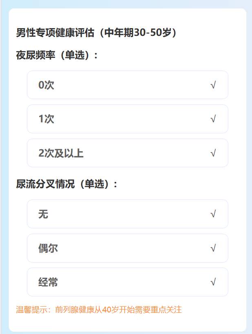Tap the checkmark icon beside 2次及以上
This screenshot has width=252, height=334.
pyautogui.click(x=213, y=153)
